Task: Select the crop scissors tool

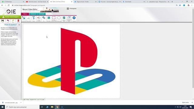Action: (x=28, y=19)
